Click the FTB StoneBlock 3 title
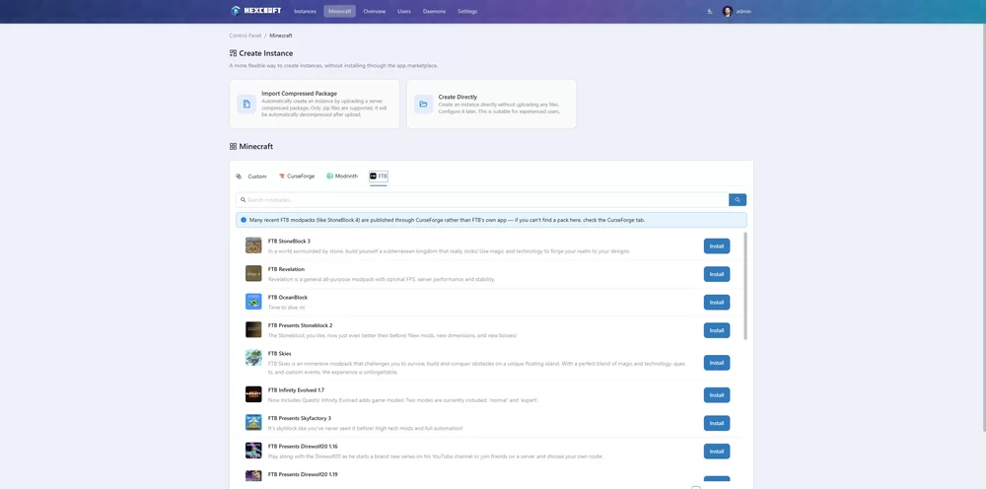This screenshot has height=489, width=986. point(289,242)
